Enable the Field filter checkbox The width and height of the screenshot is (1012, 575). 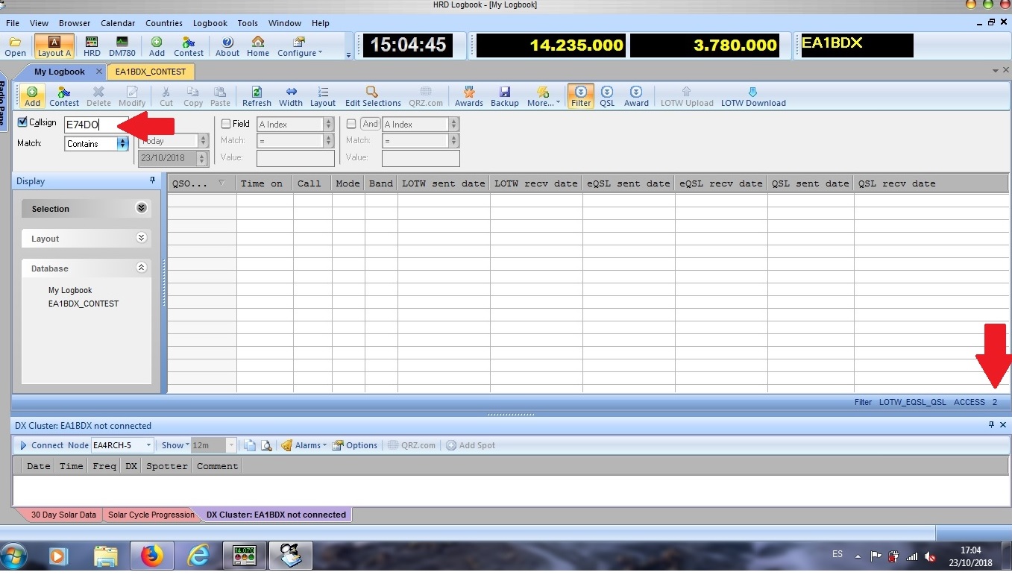click(226, 124)
